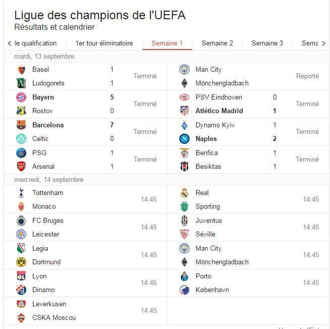Select the 1er tour éliminatoire tab
The image size is (330, 329).
pyautogui.click(x=104, y=43)
